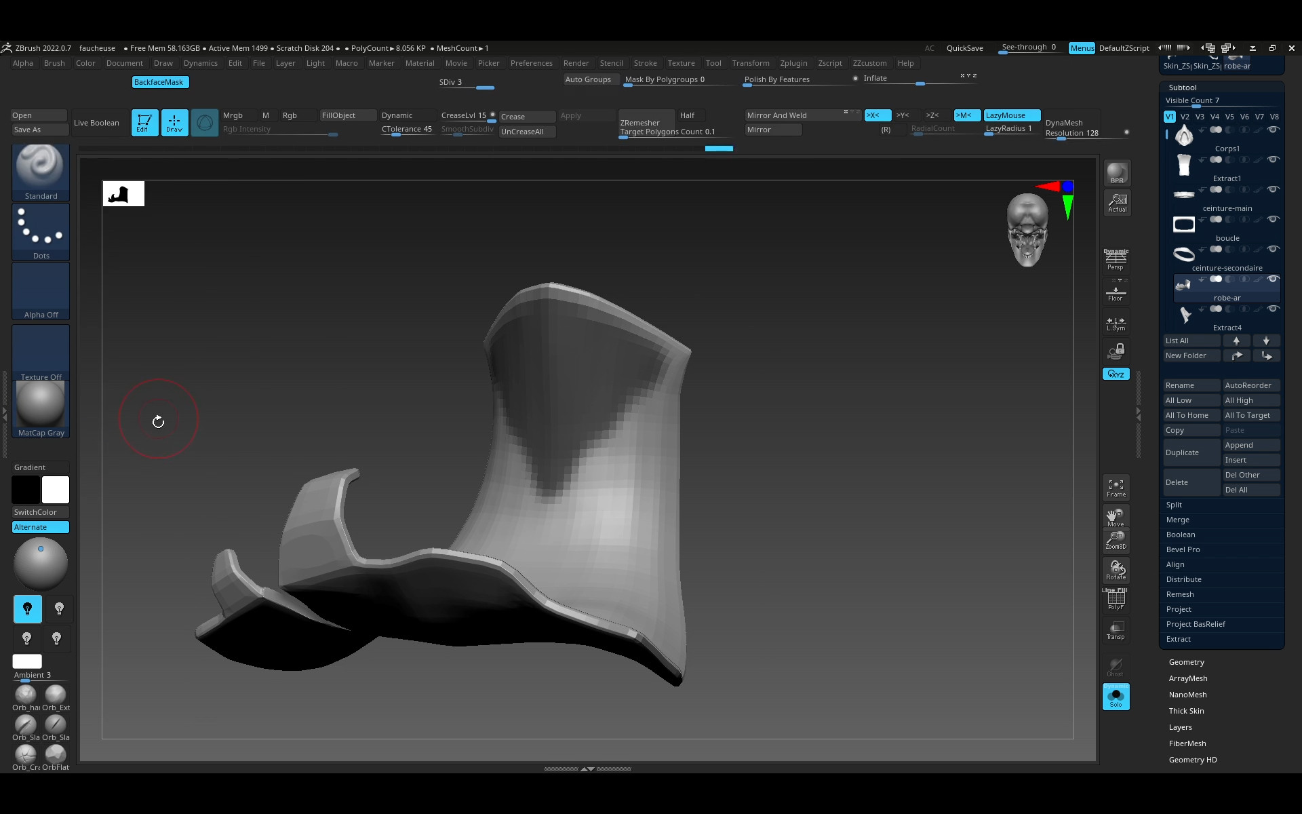Toggle BackfaceMask option off

159,82
